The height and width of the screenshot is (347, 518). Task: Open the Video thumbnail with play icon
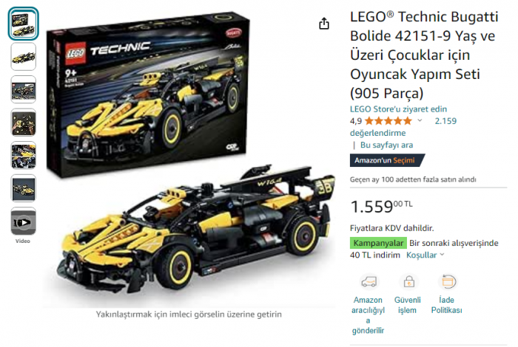23,221
